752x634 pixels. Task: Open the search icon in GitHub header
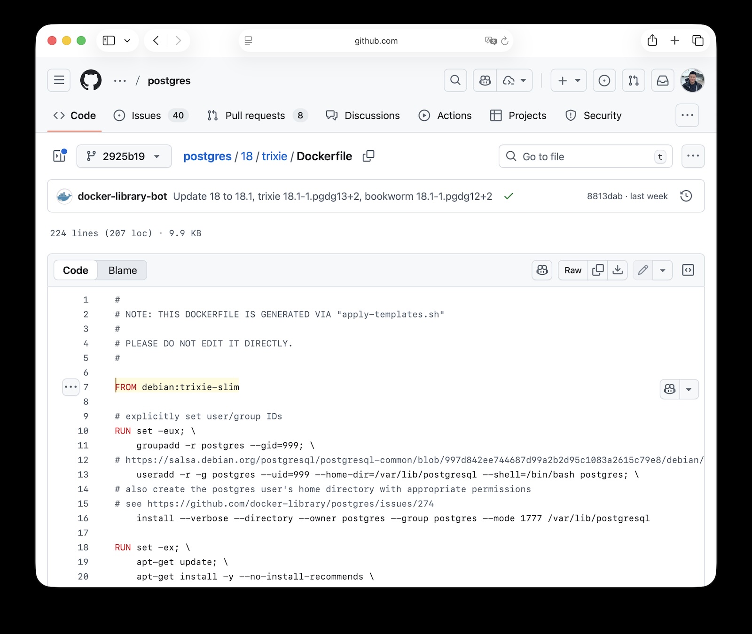454,80
